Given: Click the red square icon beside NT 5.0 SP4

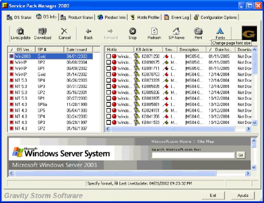Looking at the screenshot, I should (11, 80).
